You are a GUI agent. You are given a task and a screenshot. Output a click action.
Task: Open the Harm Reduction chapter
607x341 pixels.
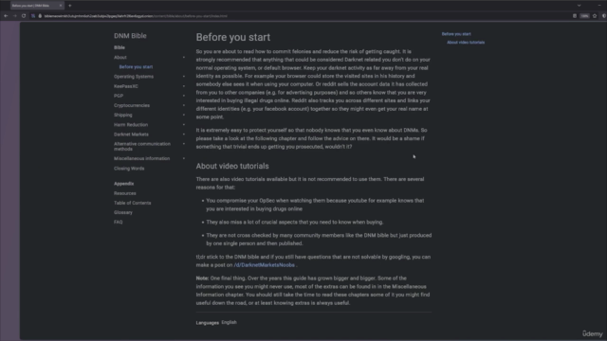coord(131,124)
